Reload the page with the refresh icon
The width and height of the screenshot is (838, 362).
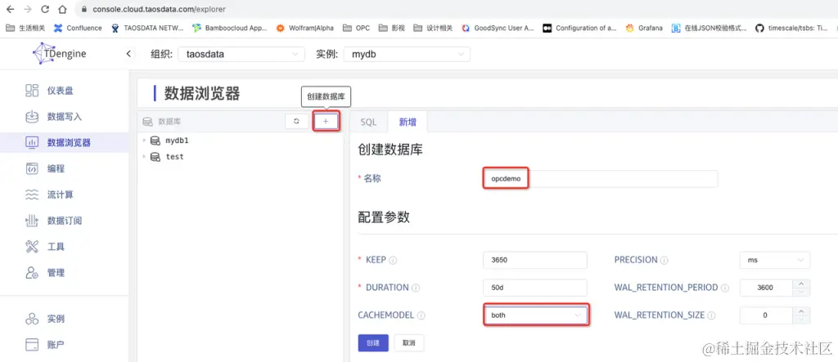[45, 9]
